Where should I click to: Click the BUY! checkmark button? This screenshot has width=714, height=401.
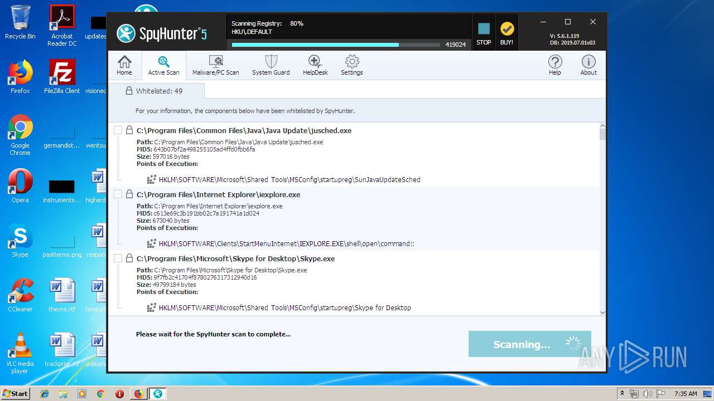coord(506,34)
